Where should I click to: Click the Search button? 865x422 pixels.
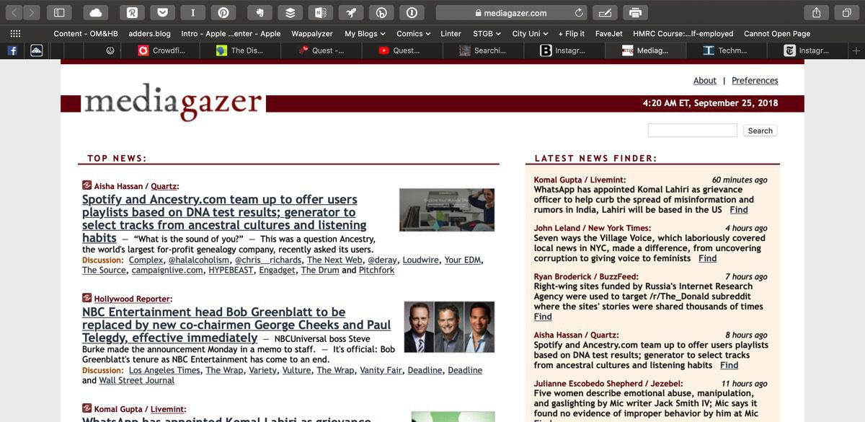[x=760, y=131]
